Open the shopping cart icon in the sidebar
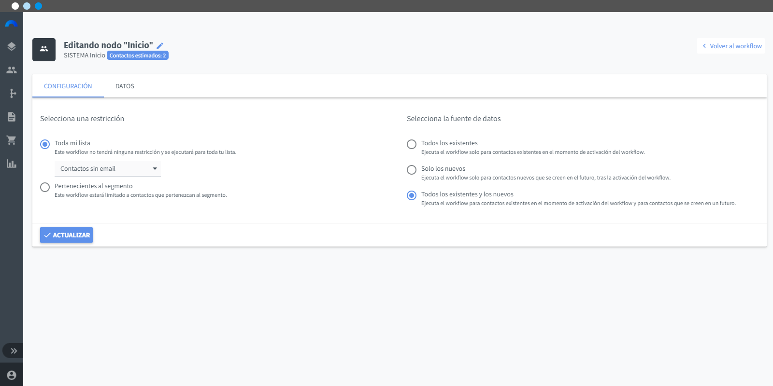773x386 pixels. pyautogui.click(x=12, y=140)
